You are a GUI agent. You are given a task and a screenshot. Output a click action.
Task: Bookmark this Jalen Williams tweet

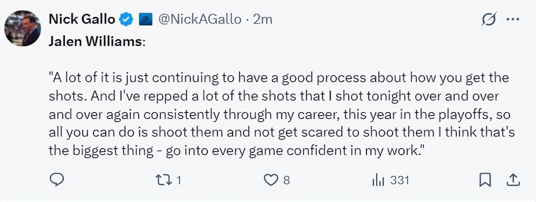point(485,180)
